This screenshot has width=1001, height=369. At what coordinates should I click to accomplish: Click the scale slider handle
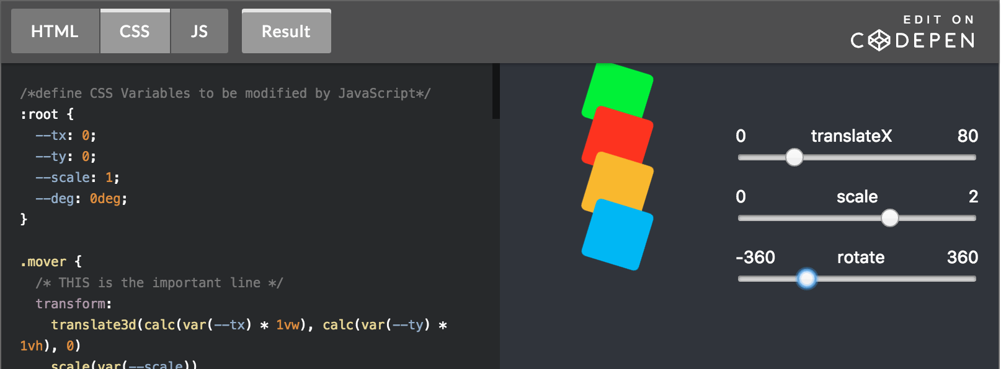pyautogui.click(x=890, y=218)
